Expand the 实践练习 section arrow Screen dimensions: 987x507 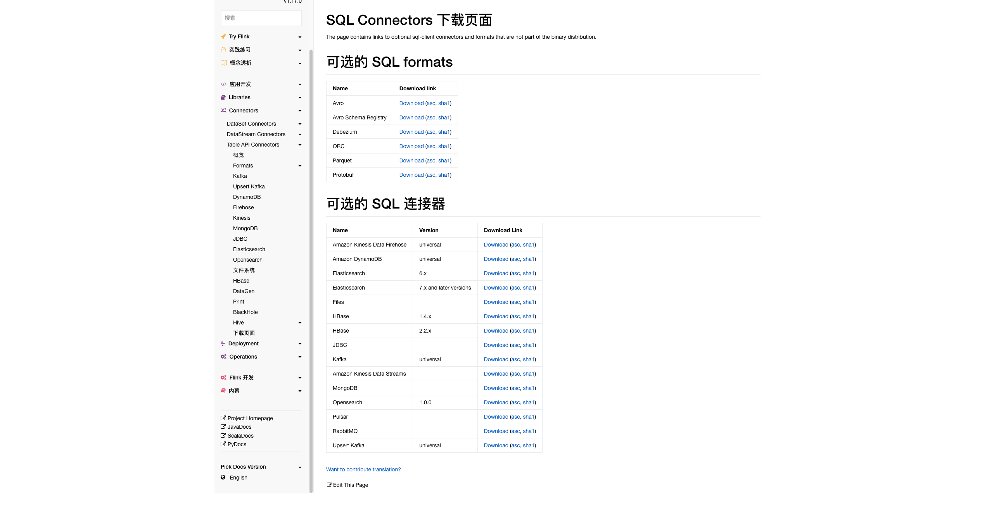click(300, 50)
